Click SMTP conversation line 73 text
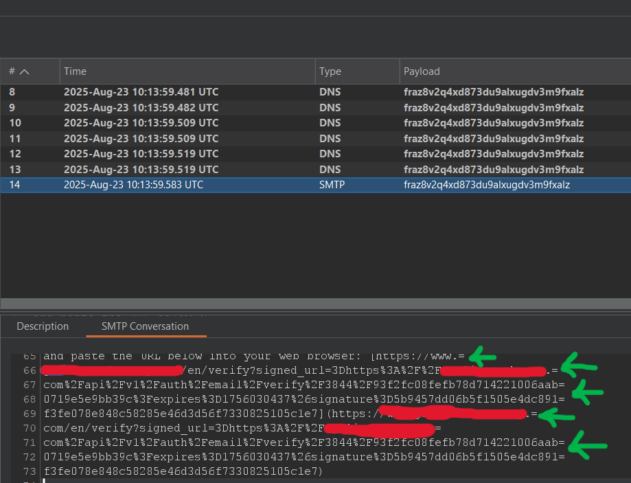The height and width of the screenshot is (483, 631). click(x=183, y=471)
